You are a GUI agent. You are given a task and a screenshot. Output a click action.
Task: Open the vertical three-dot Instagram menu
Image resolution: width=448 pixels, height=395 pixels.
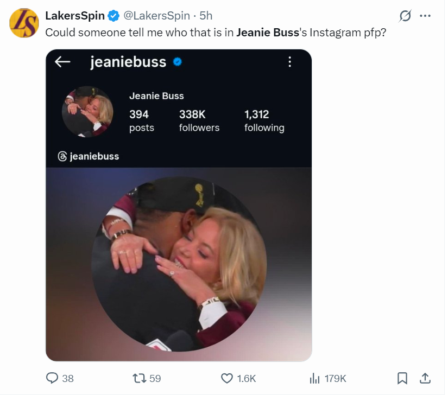pyautogui.click(x=290, y=62)
